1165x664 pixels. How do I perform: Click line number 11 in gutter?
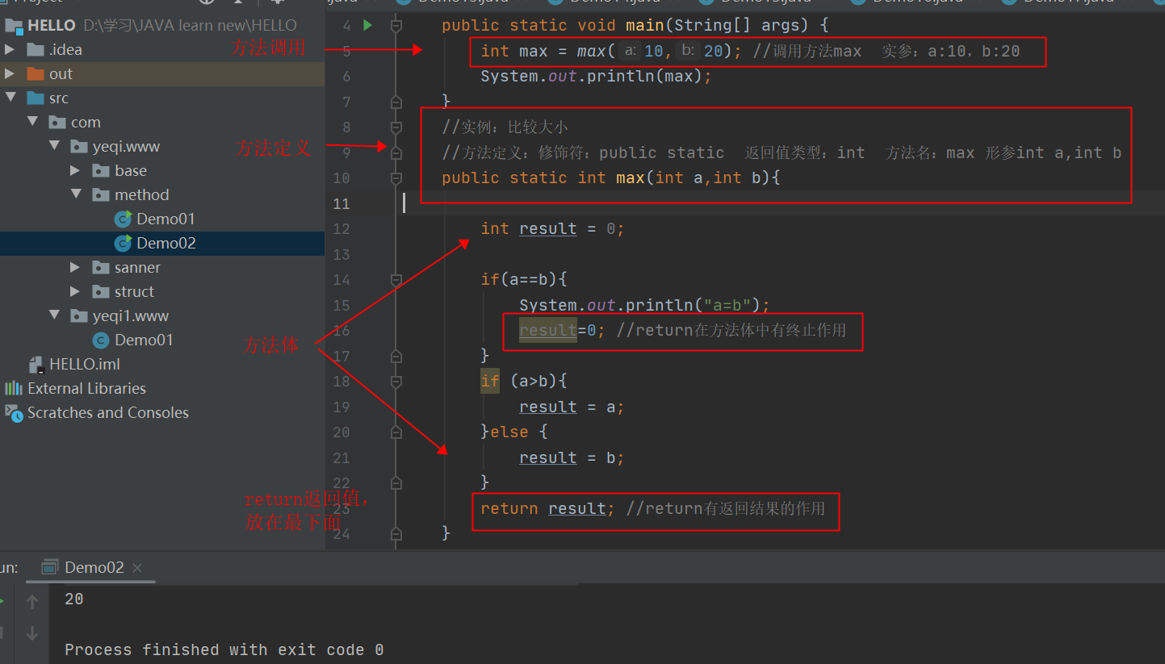[342, 203]
